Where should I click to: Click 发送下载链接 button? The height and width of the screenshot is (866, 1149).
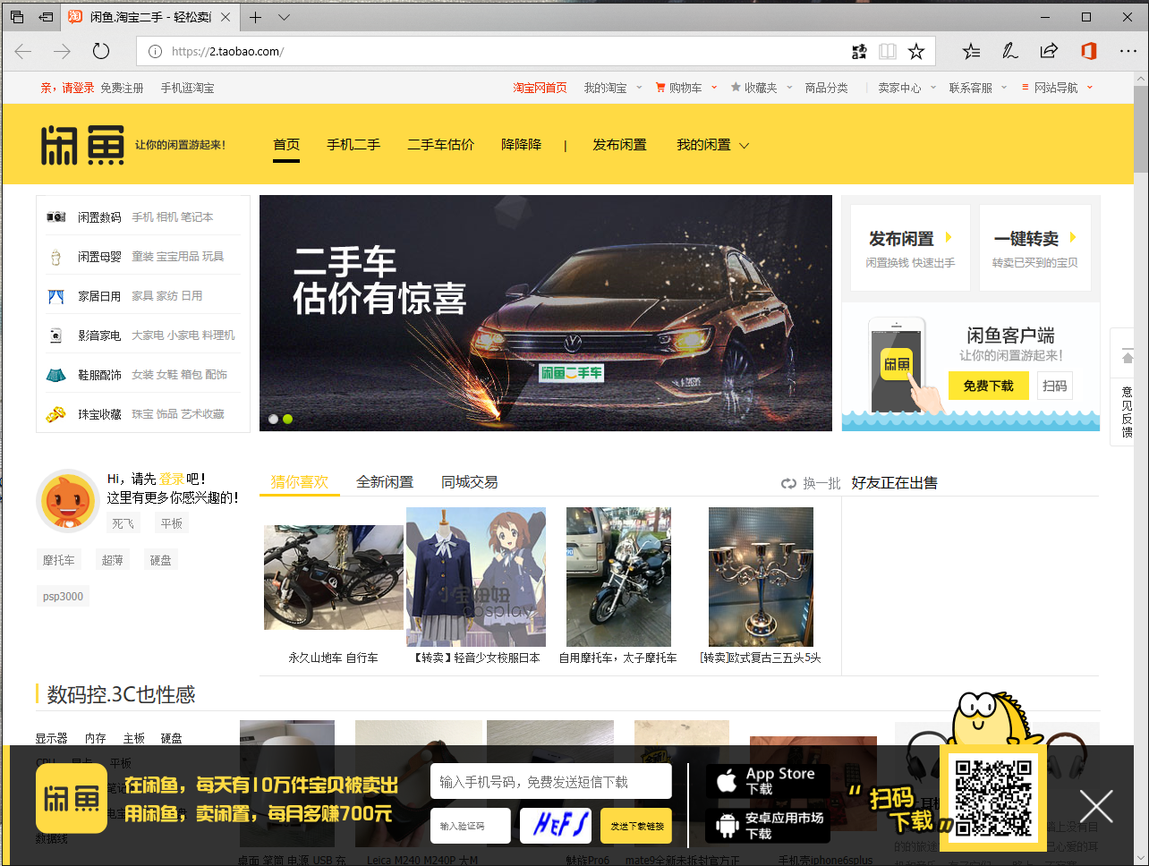click(636, 826)
